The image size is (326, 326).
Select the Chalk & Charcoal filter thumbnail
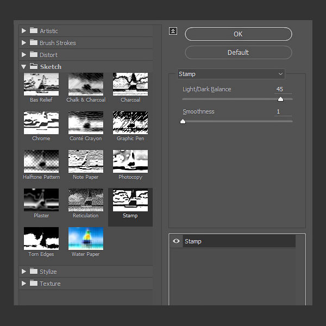pyautogui.click(x=86, y=84)
